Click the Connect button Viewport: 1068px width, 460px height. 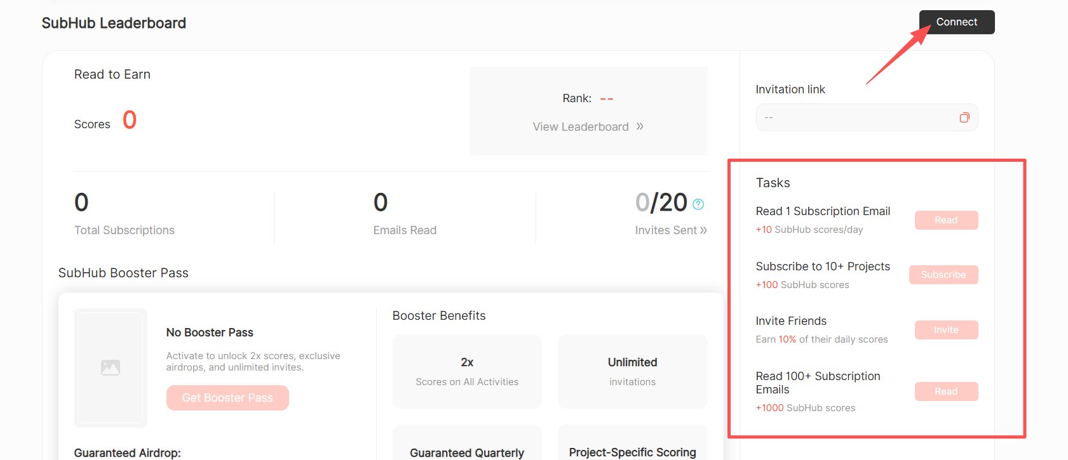pyautogui.click(x=956, y=22)
